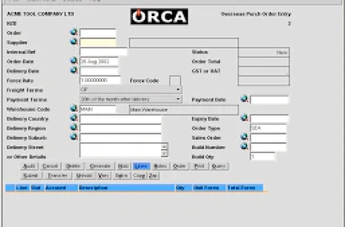Screen dimensions: 345x227
Task: Open the Delivery Country lookup icon
Action: tap(74, 118)
